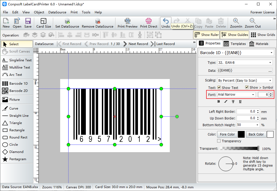Save the label with the Save icon
The image size is (277, 191).
pyautogui.click(x=28, y=23)
